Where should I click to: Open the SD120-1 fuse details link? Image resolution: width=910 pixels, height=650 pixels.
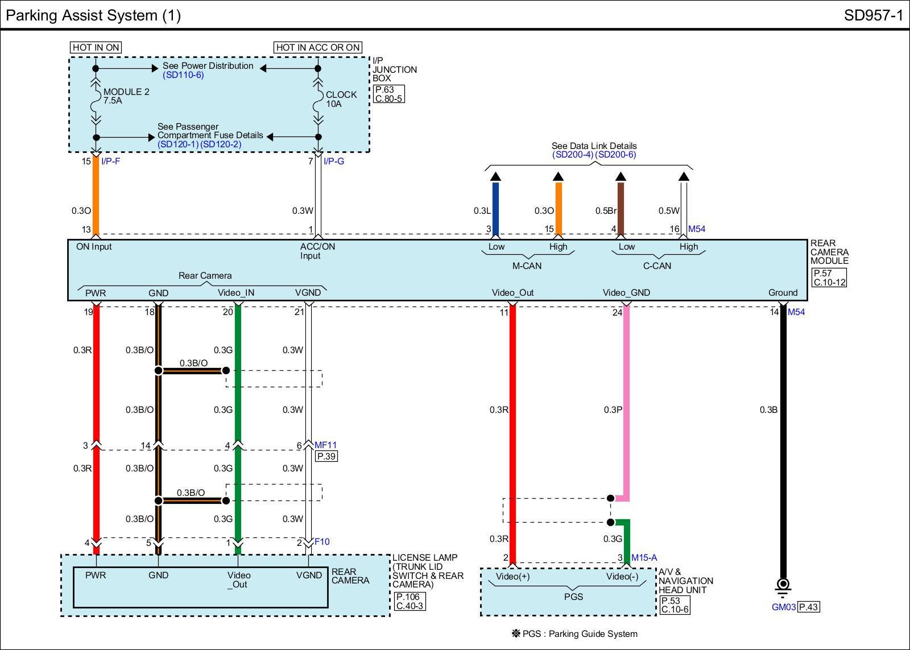(x=178, y=144)
